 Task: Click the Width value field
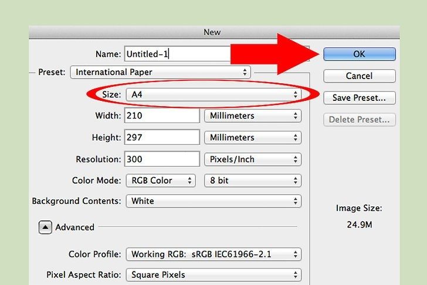coord(162,116)
